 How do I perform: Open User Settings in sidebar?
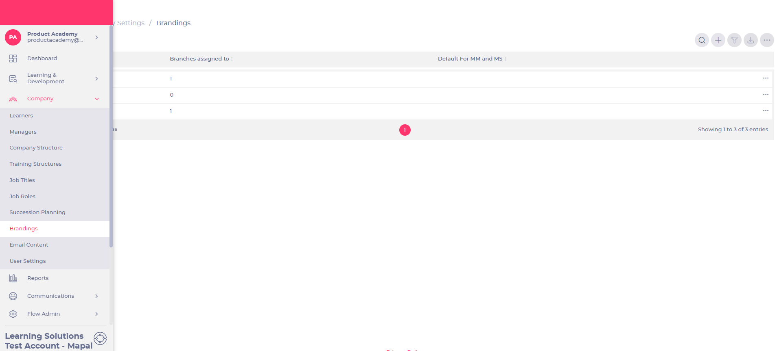(28, 261)
